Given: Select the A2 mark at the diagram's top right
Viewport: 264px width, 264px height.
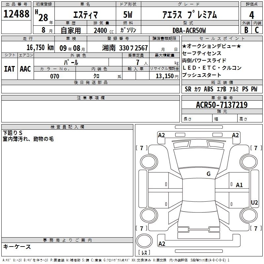Looking at the screenshot, I should [235, 135].
